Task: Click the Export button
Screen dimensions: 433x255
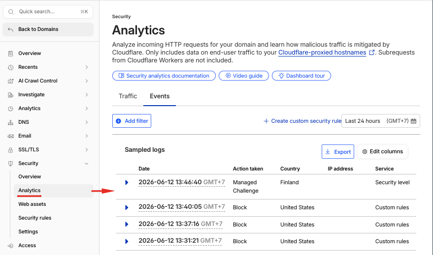Action: 338,152
